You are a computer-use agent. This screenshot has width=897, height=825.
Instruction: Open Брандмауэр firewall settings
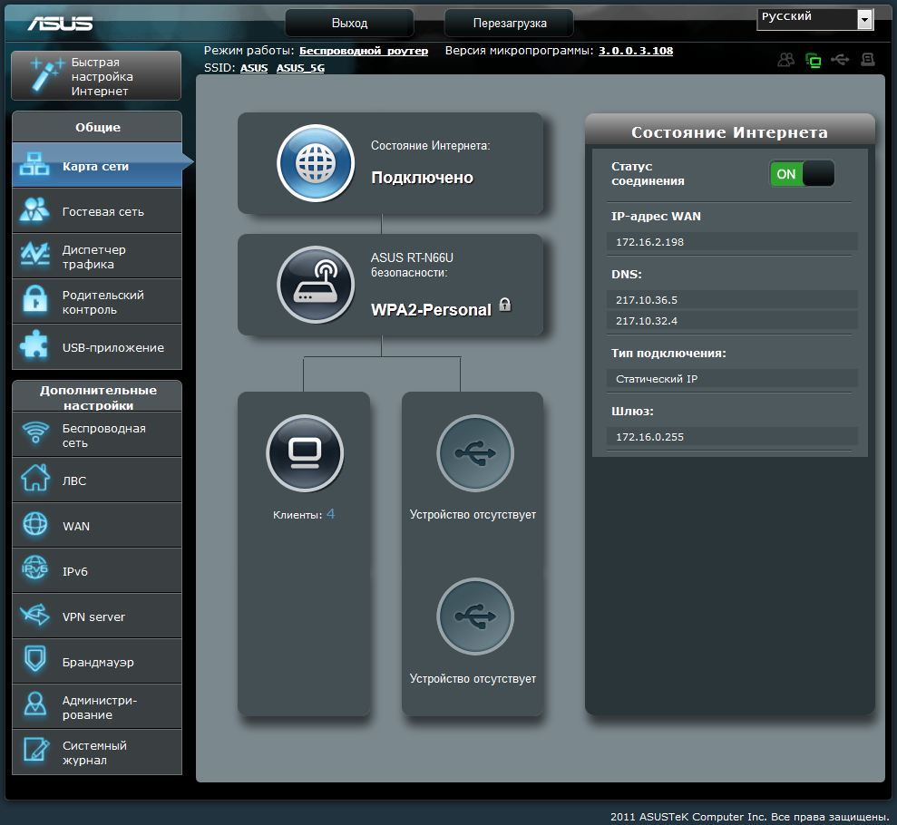pyautogui.click(x=97, y=661)
